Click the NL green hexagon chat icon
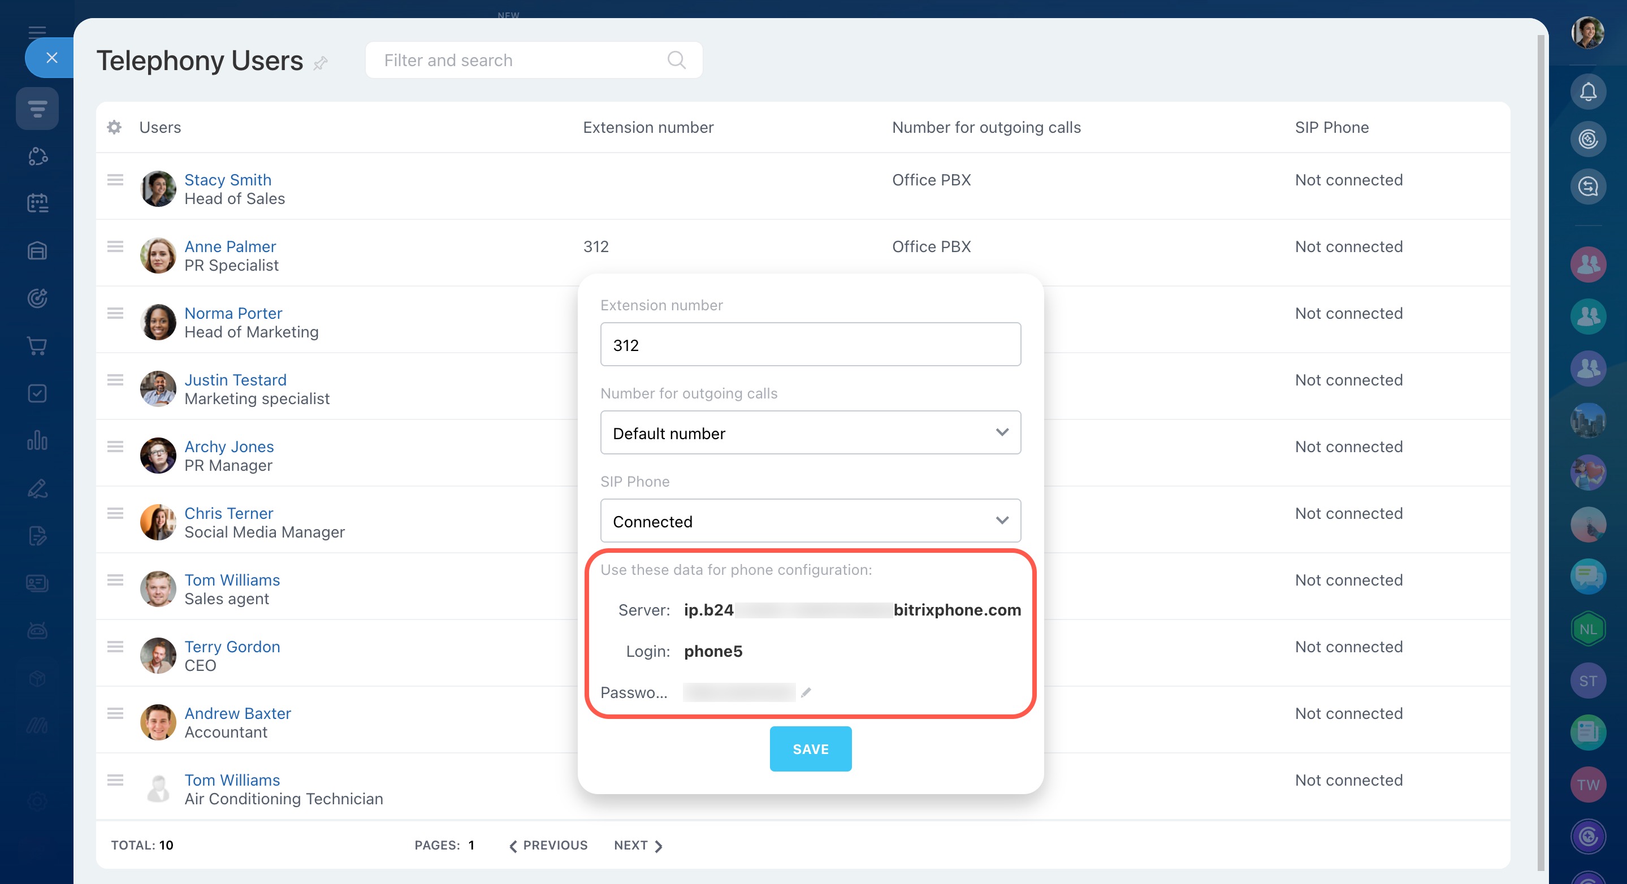The height and width of the screenshot is (884, 1627). tap(1587, 629)
